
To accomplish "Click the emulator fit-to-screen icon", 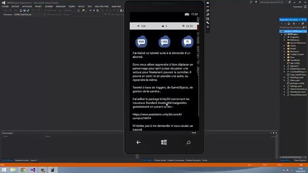I will click(207, 19).
